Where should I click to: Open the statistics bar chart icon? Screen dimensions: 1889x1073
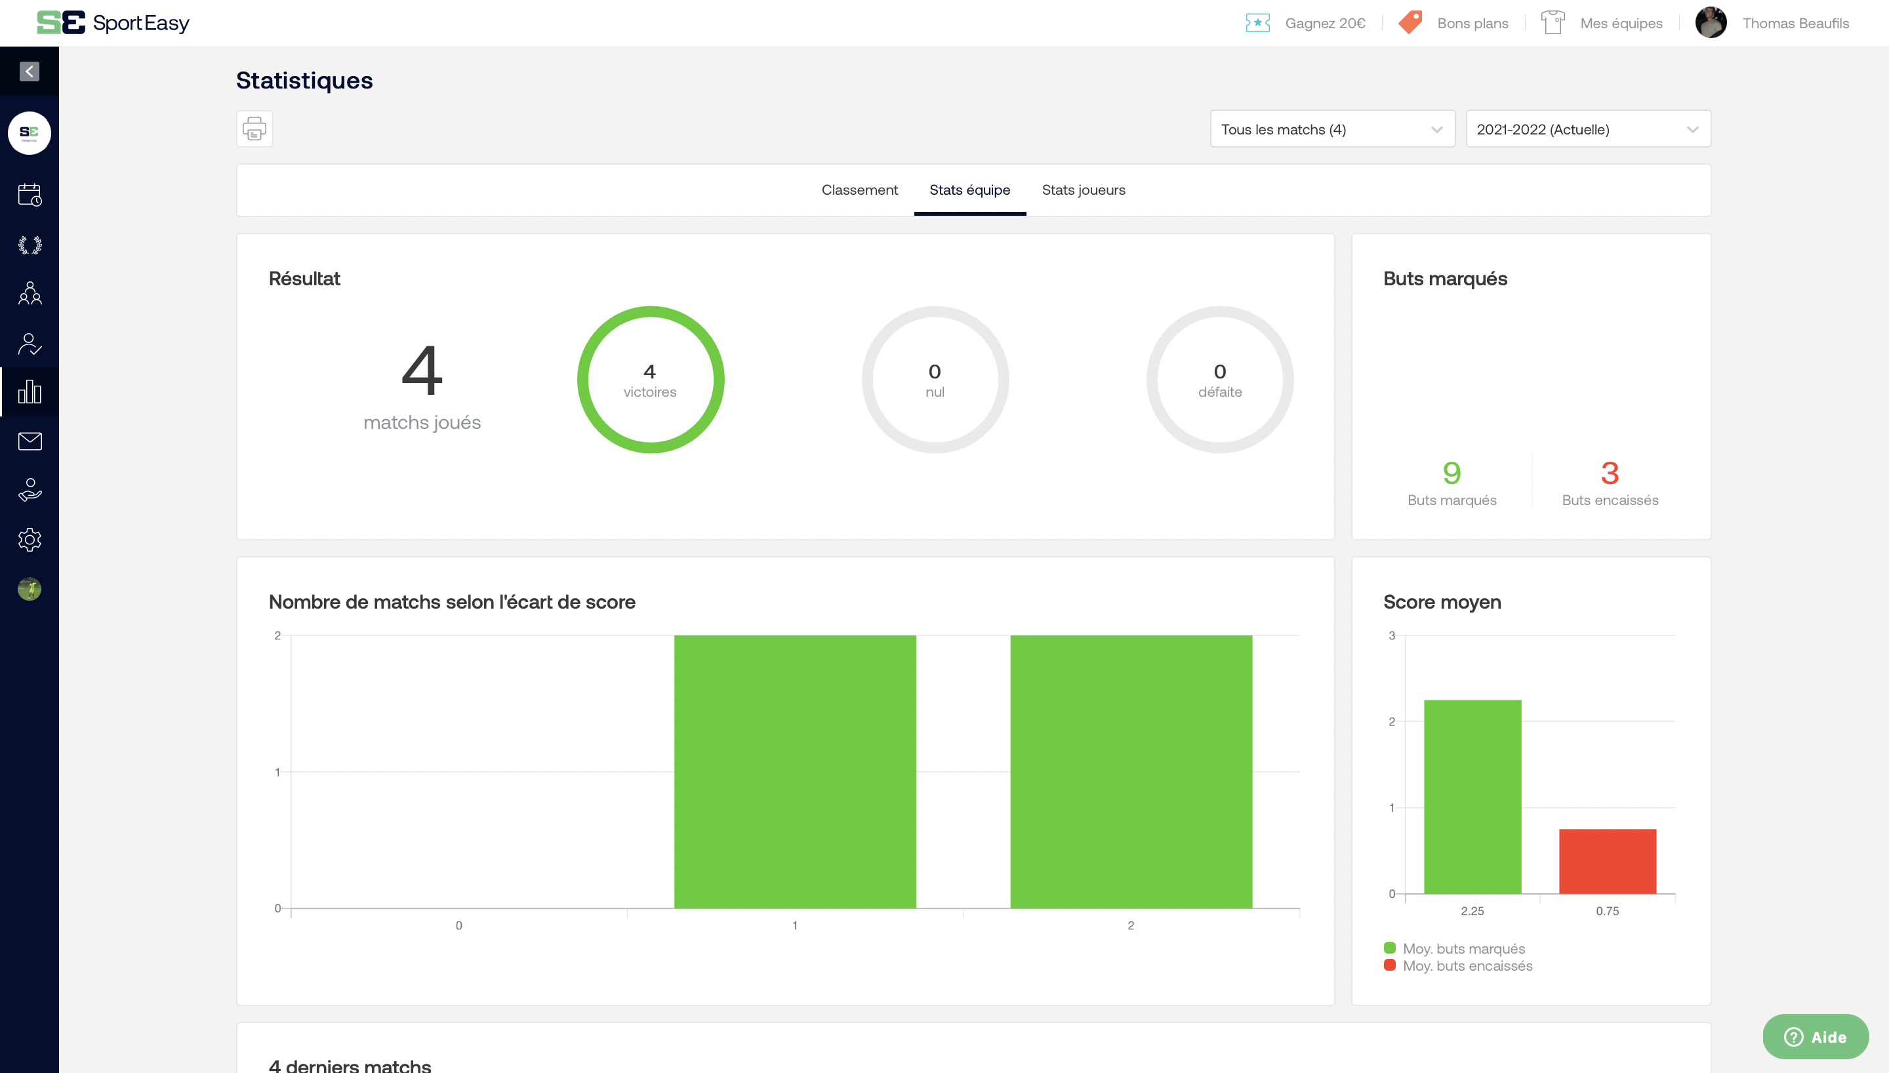(x=30, y=392)
